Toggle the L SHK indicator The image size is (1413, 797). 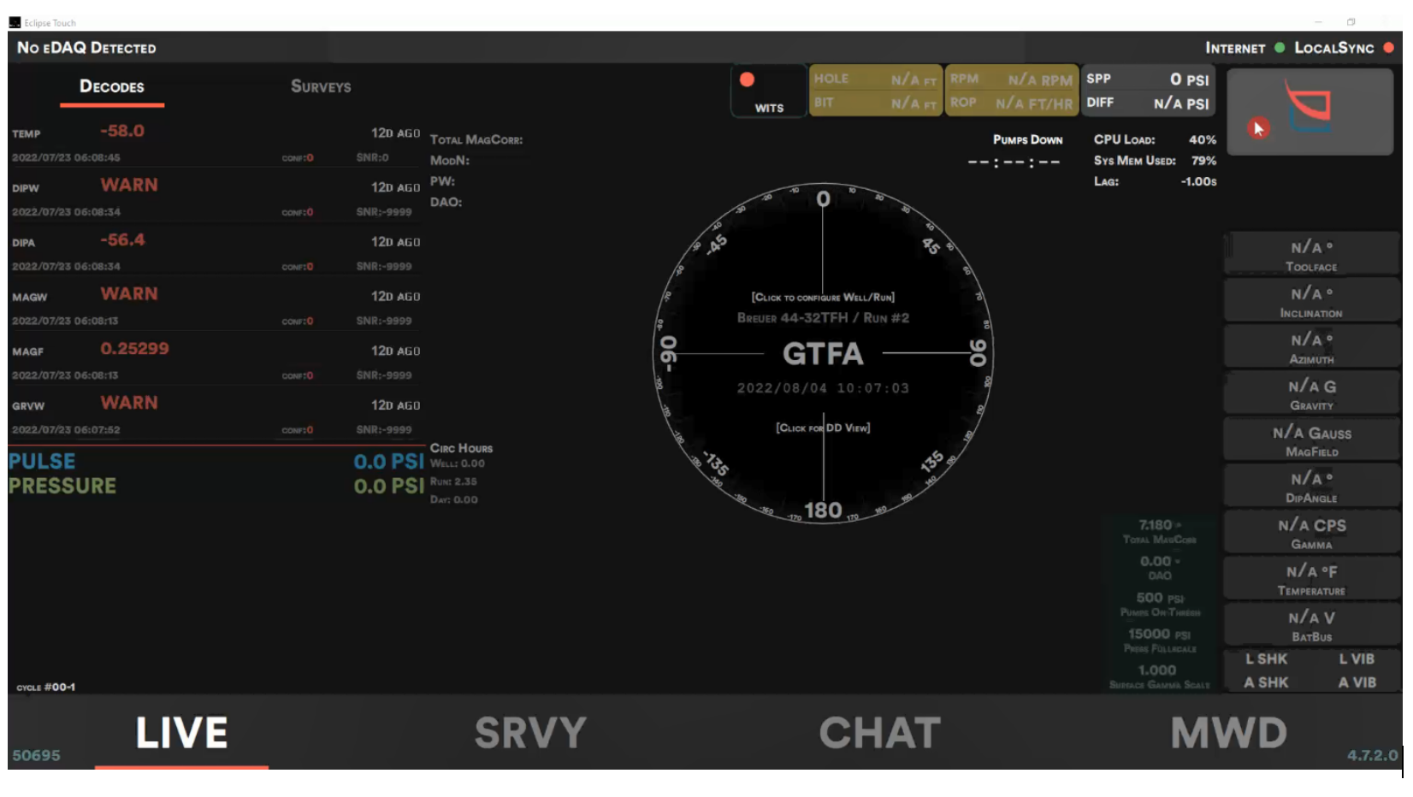1266,659
